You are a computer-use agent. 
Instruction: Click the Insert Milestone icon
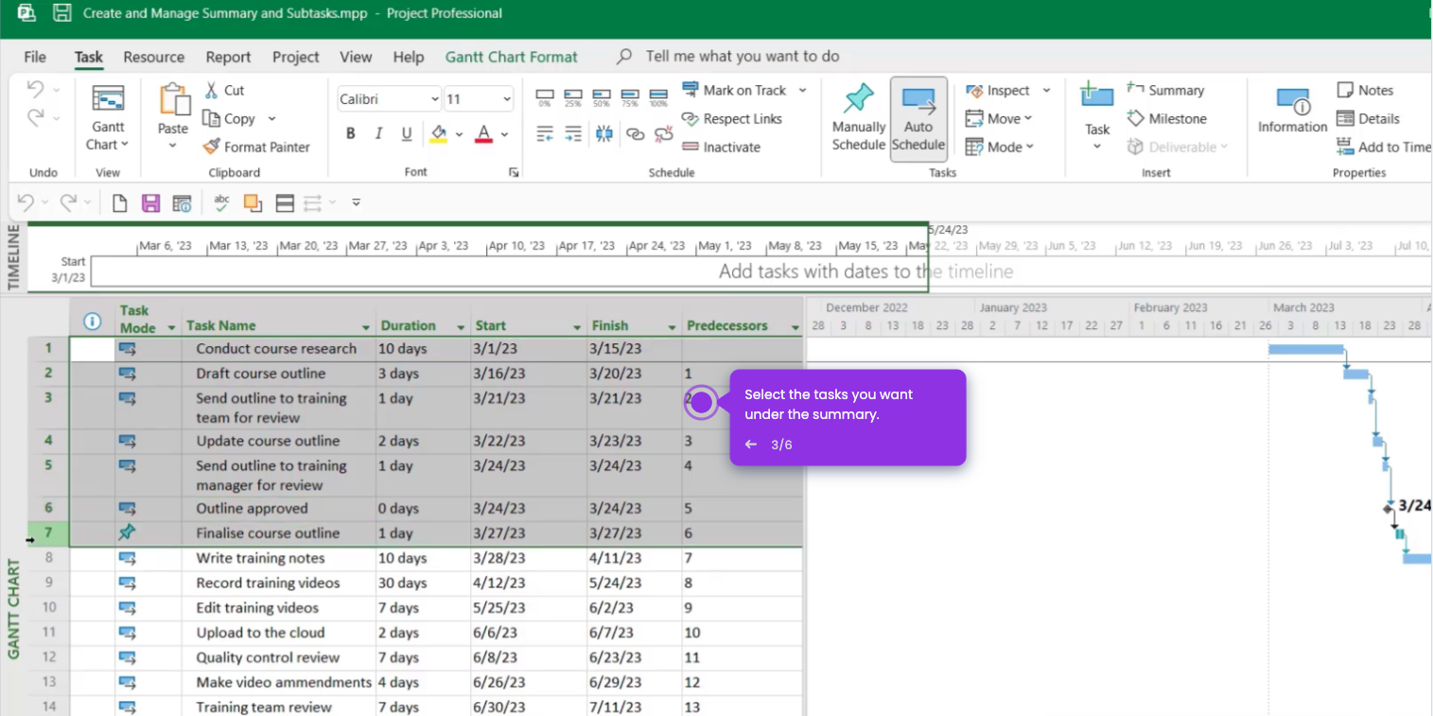(1136, 118)
